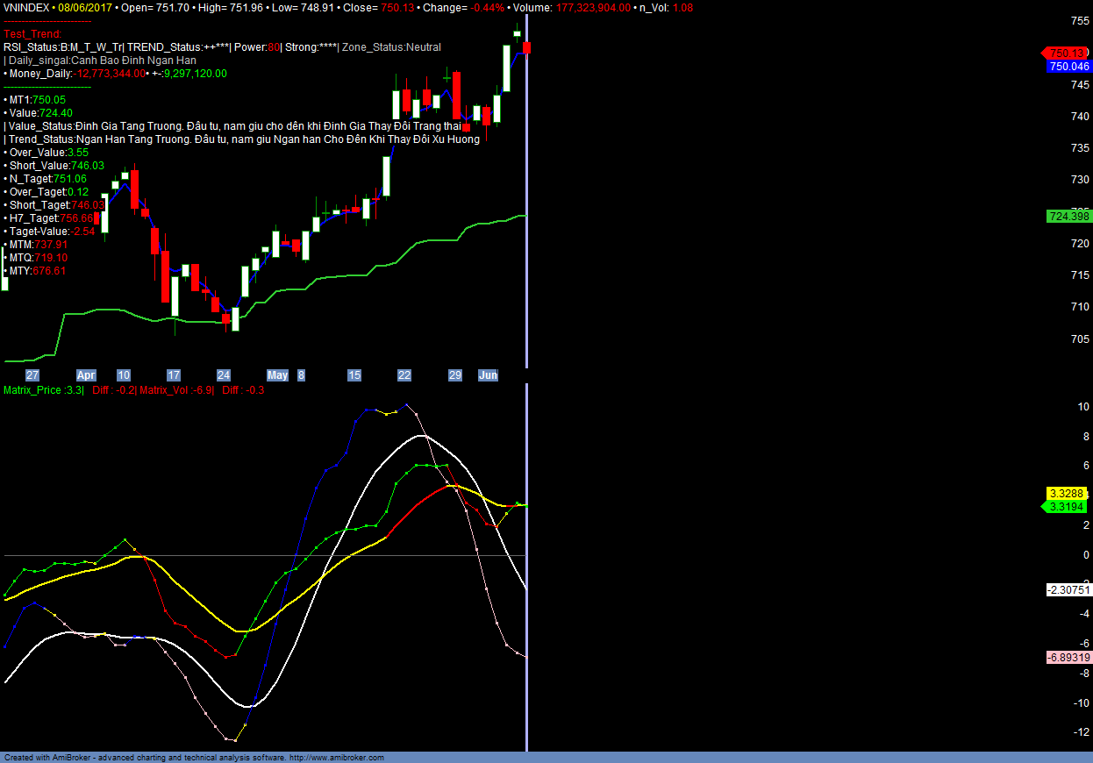Screen dimensions: 1093x763
Task: Select the May label on date axis
Action: (277, 375)
